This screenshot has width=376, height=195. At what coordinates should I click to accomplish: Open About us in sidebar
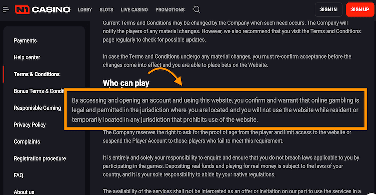24,192
